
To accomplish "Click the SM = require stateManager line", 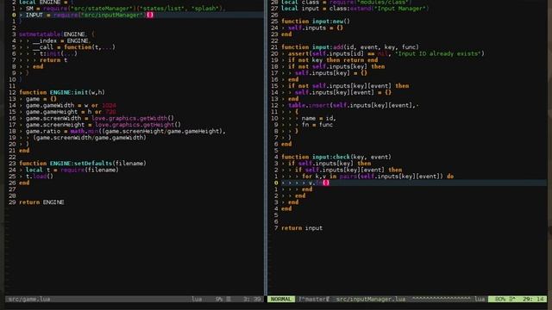I will point(125,9).
